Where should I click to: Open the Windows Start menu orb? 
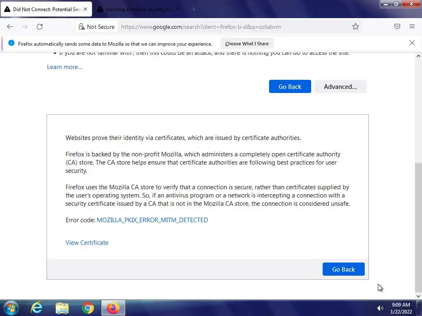point(11,308)
